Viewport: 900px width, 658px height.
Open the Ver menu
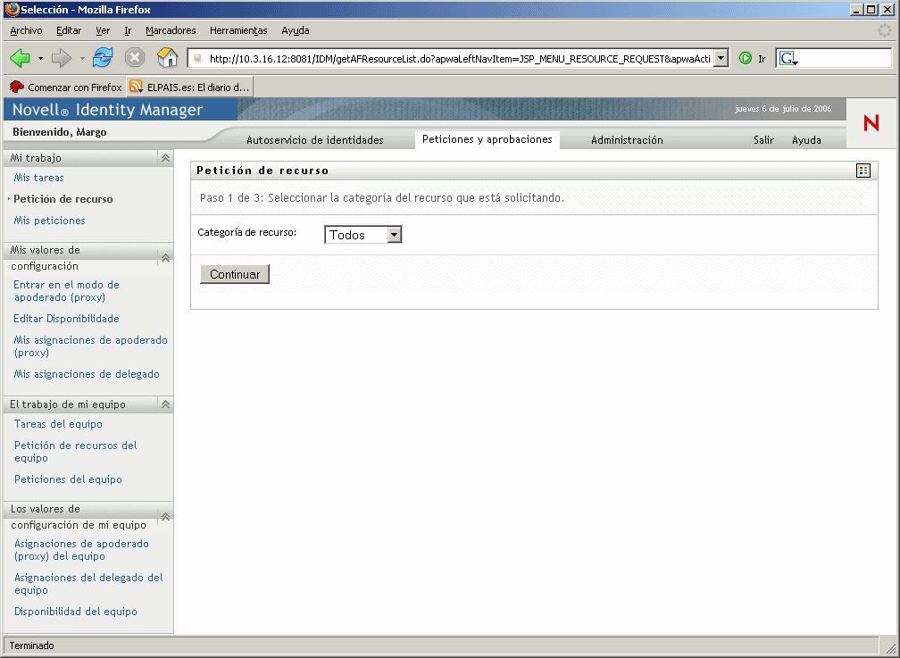tap(103, 30)
